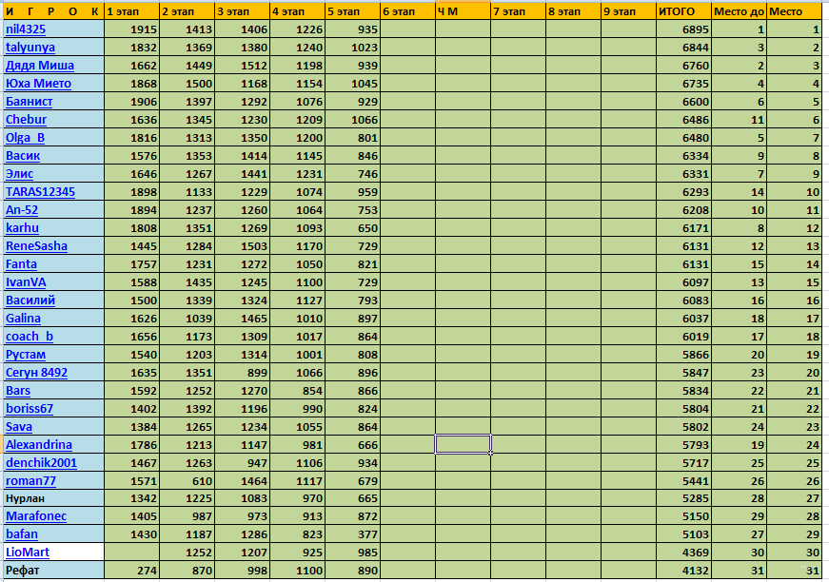Select total 6844 for talyunya
Viewport: 829px width, 582px height.
pos(683,48)
